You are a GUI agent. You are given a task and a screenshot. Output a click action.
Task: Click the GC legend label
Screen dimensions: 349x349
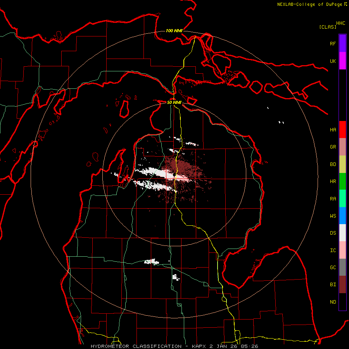click(333, 268)
